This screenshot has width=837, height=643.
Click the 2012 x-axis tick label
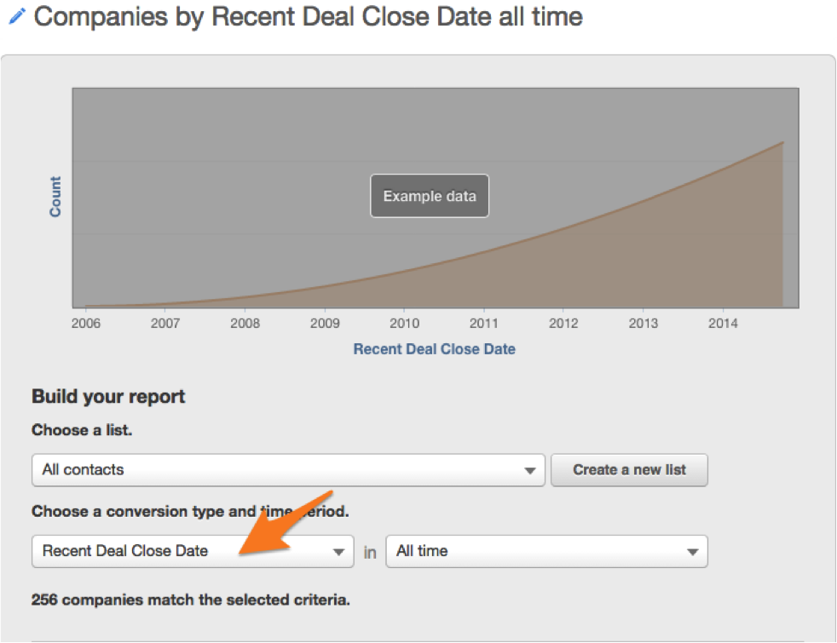click(x=563, y=324)
